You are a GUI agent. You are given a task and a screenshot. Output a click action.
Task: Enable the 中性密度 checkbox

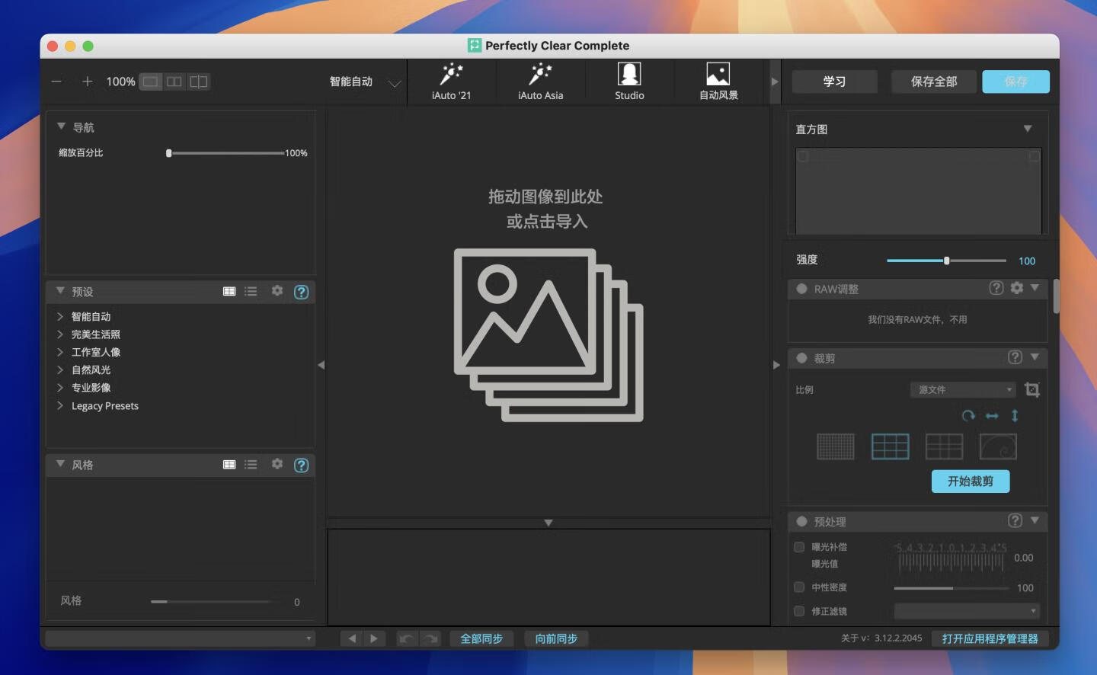tap(799, 587)
